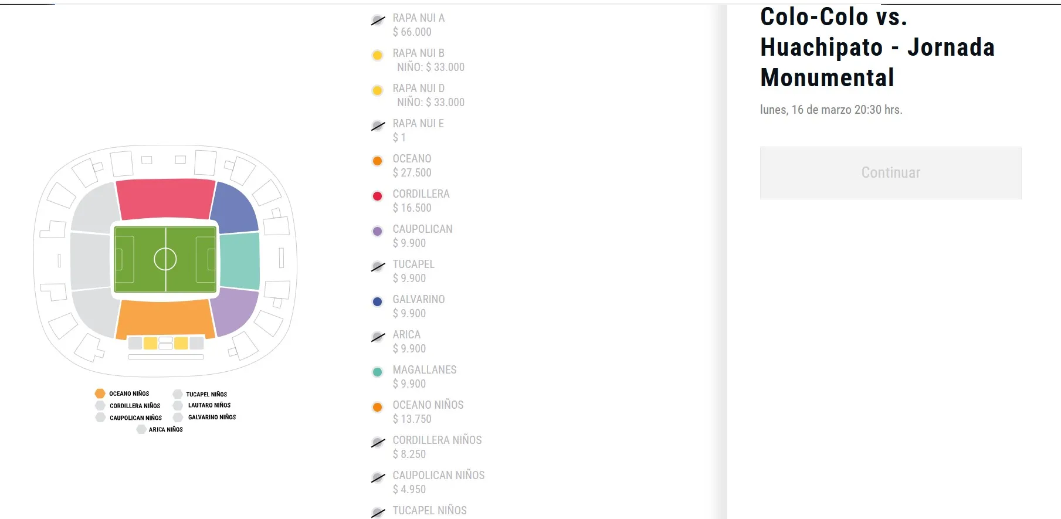Click the OCEANO NIÑOS hexagon under map

pyautogui.click(x=100, y=394)
